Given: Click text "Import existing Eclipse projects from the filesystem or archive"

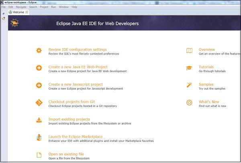Looking at the screenshot, I should click(90, 123).
